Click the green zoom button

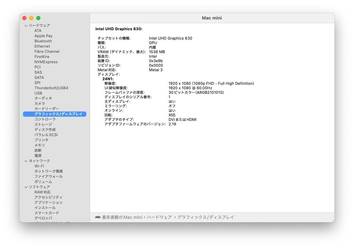click(x=38, y=18)
